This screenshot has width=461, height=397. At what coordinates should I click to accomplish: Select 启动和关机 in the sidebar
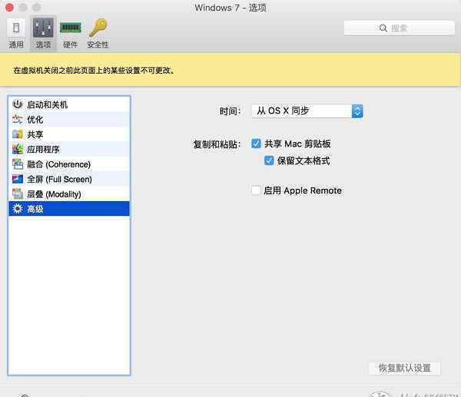[69, 104]
